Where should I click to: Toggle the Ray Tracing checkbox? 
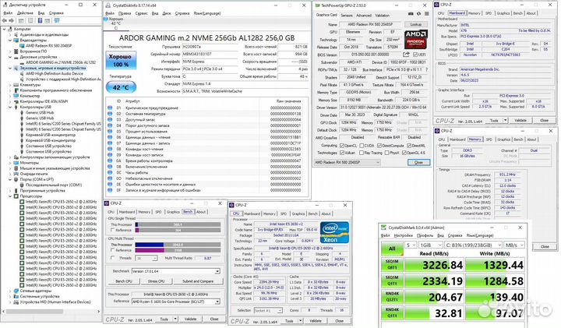pos(362,153)
